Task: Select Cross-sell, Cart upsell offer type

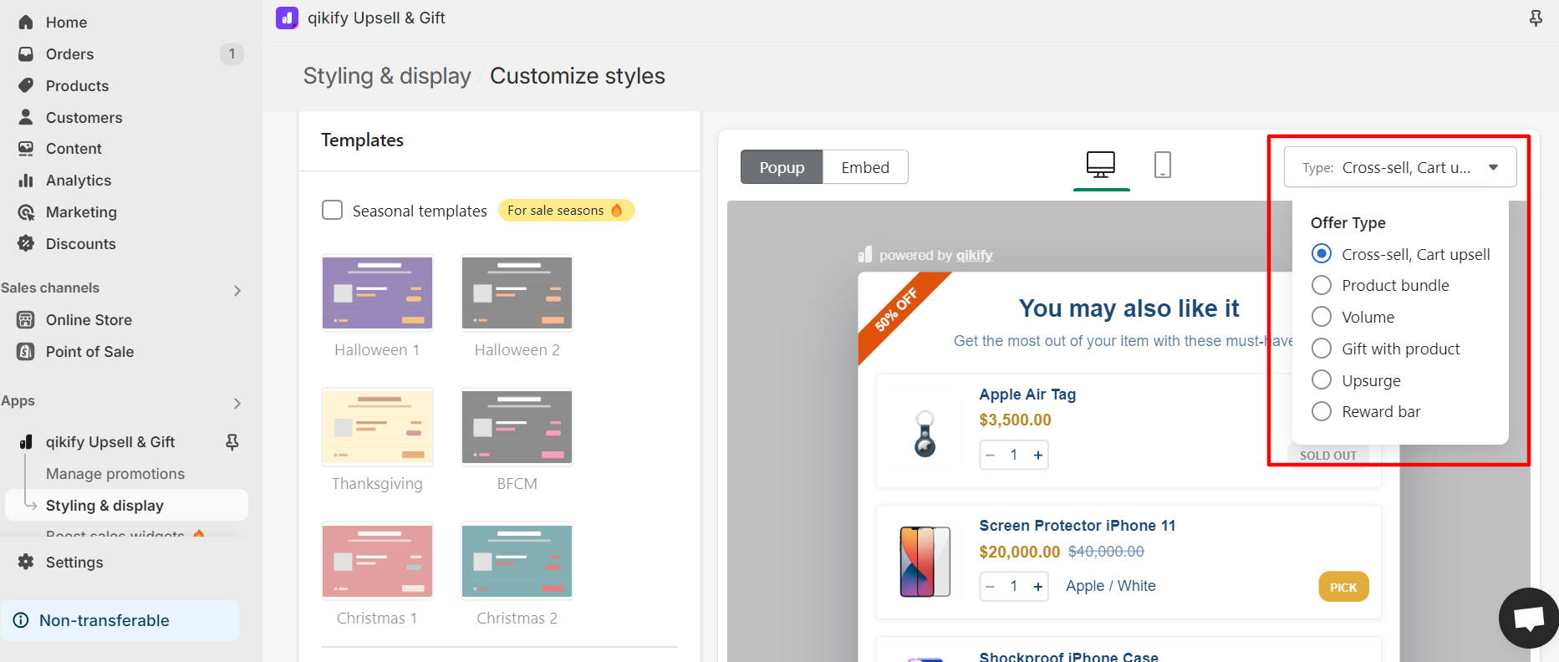Action: point(1321,253)
